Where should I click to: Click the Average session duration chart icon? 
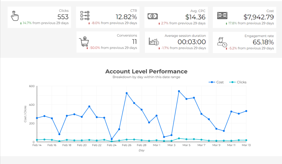tap(154, 42)
